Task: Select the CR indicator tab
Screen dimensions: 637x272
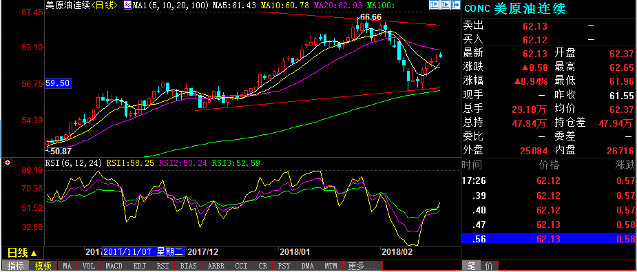Action: click(x=262, y=266)
